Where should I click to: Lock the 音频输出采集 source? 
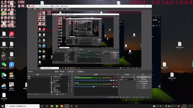[x=71, y=77]
